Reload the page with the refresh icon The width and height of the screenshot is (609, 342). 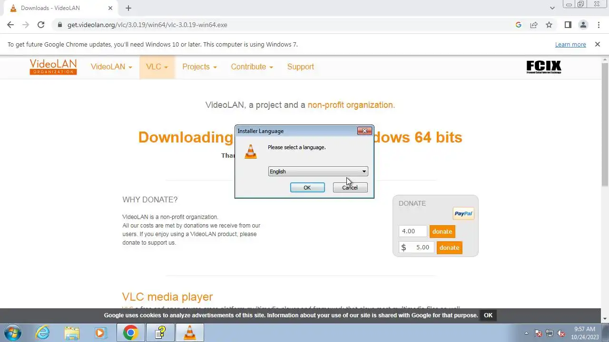[x=41, y=25]
